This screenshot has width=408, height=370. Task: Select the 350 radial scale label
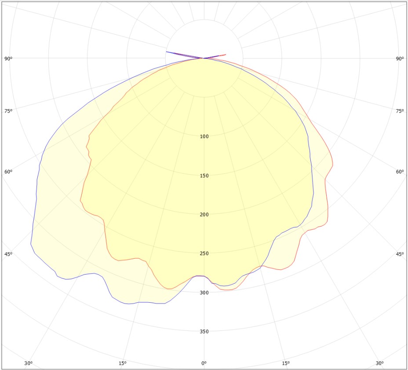[x=204, y=331]
